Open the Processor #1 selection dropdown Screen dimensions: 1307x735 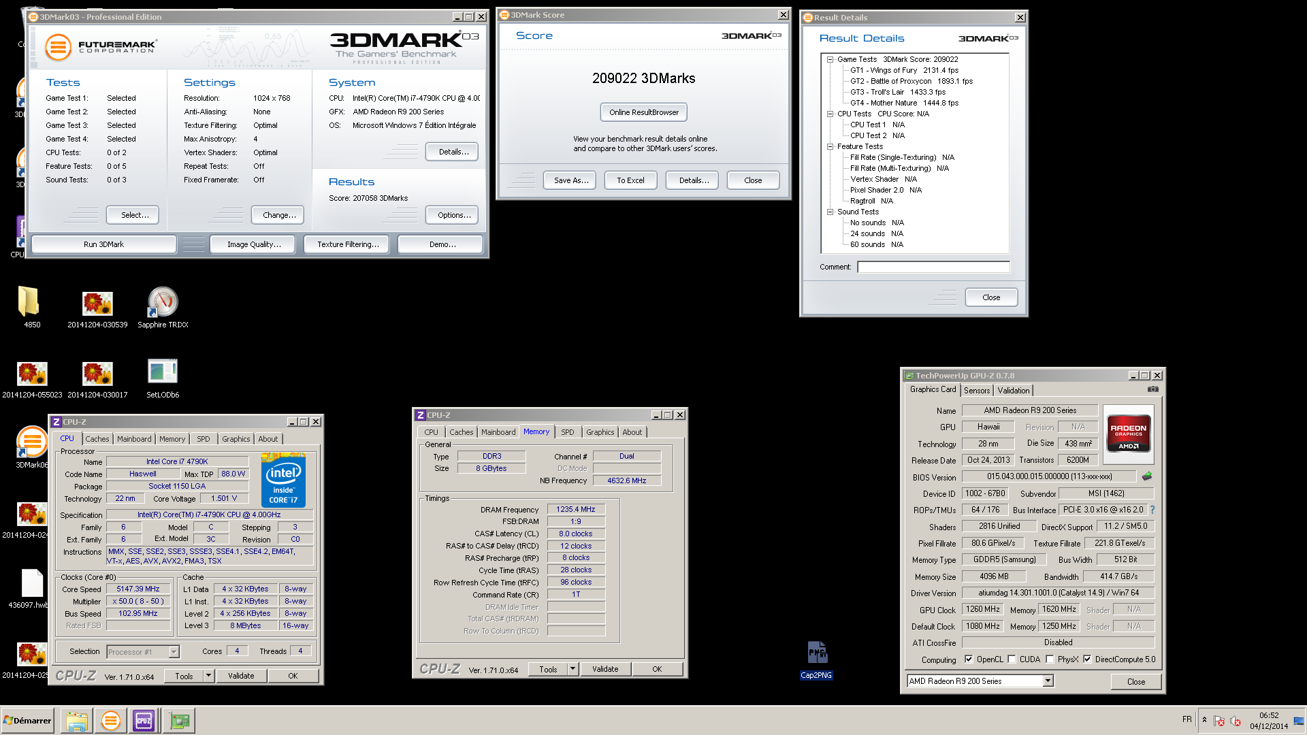174,652
